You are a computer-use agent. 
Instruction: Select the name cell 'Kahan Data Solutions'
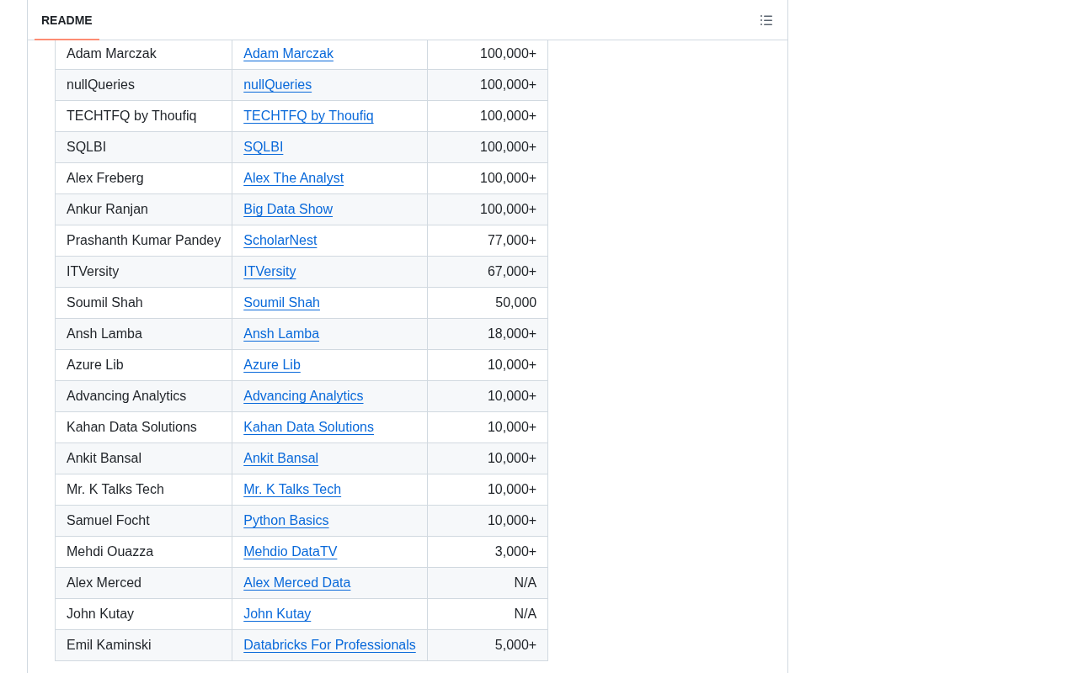tap(144, 427)
